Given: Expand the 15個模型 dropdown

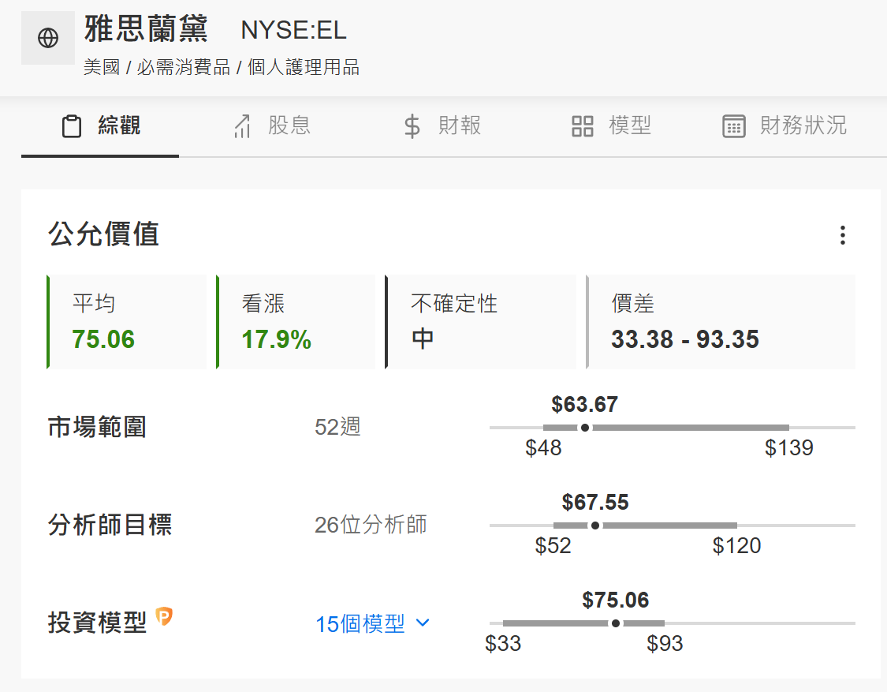Looking at the screenshot, I should [x=372, y=624].
